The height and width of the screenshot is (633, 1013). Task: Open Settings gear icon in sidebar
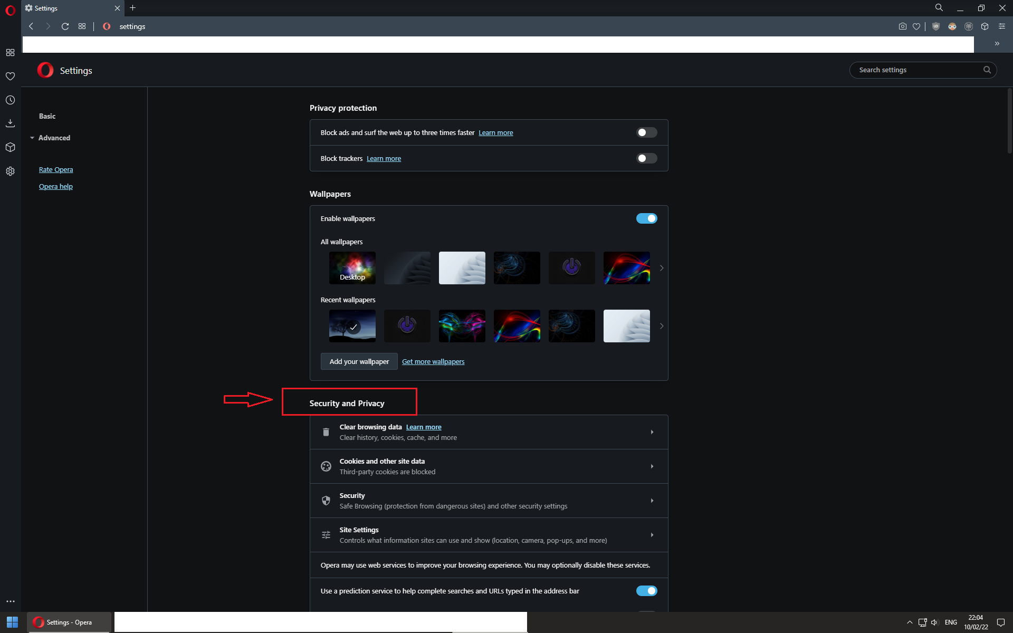point(10,171)
